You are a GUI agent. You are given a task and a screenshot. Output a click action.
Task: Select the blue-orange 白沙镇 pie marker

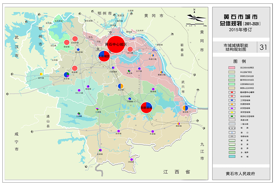click(x=121, y=86)
